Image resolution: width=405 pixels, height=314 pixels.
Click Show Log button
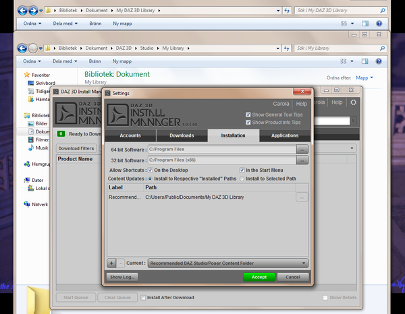tap(122, 277)
